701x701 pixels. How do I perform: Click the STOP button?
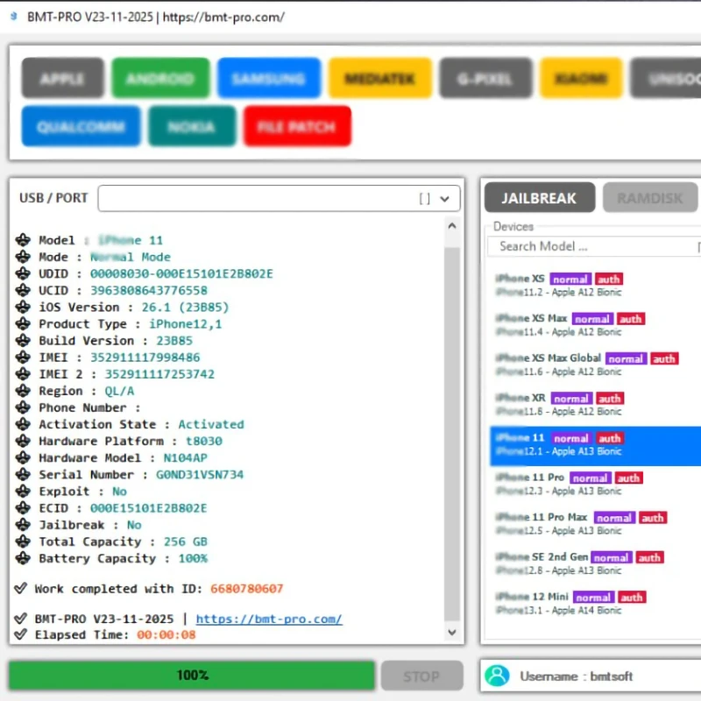point(422,676)
